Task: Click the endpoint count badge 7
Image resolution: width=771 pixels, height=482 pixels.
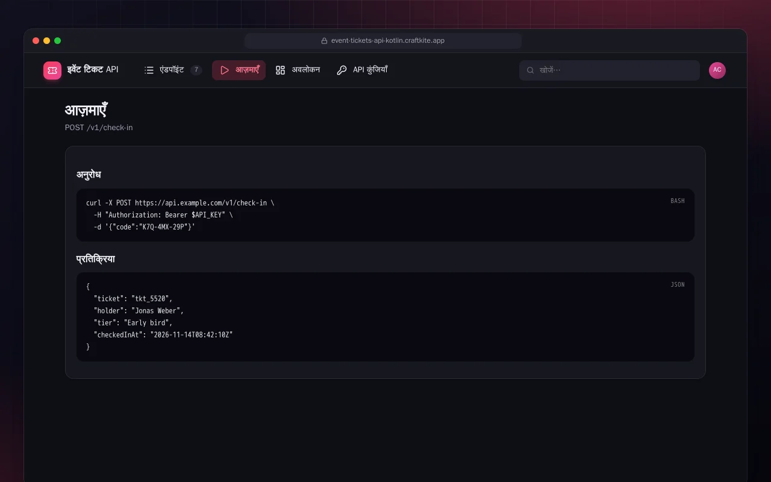Action: [196, 70]
